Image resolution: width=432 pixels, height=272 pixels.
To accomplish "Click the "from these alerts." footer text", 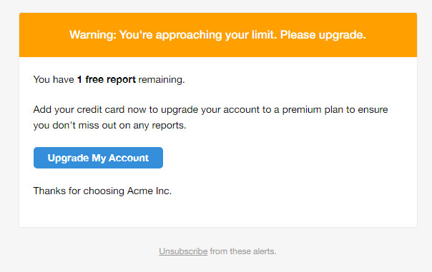I will coord(243,251).
